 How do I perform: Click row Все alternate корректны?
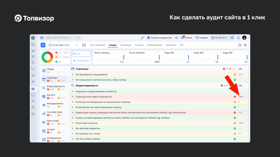coord(159,128)
